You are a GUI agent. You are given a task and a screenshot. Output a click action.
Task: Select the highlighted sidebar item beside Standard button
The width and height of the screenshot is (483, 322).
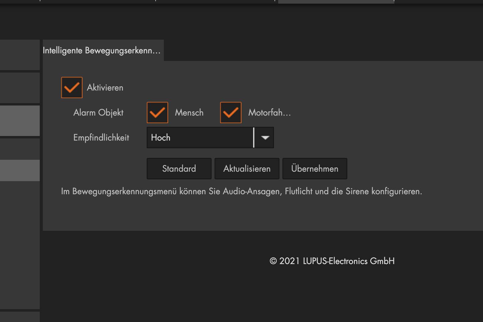(x=20, y=170)
